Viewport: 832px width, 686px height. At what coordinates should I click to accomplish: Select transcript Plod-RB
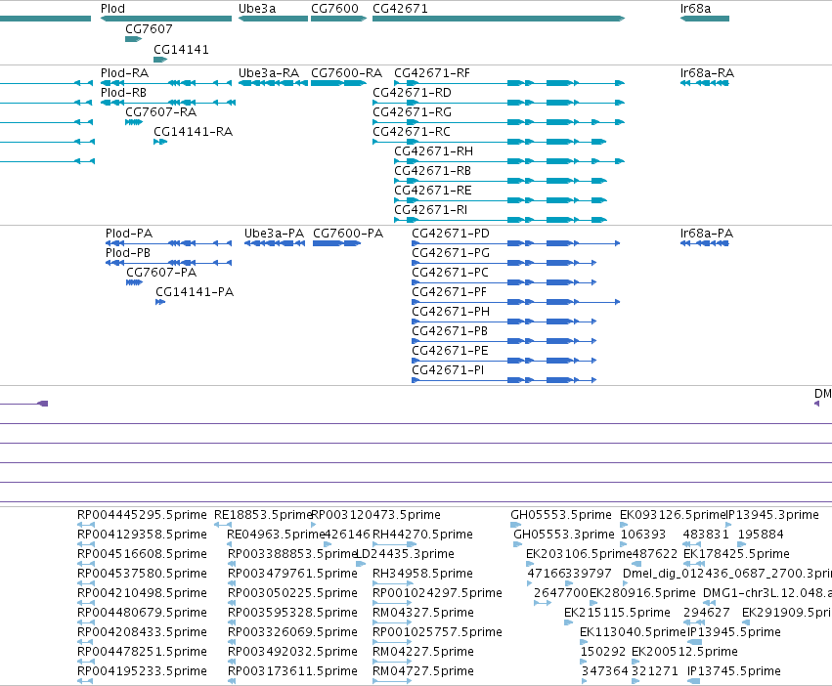coord(123,92)
